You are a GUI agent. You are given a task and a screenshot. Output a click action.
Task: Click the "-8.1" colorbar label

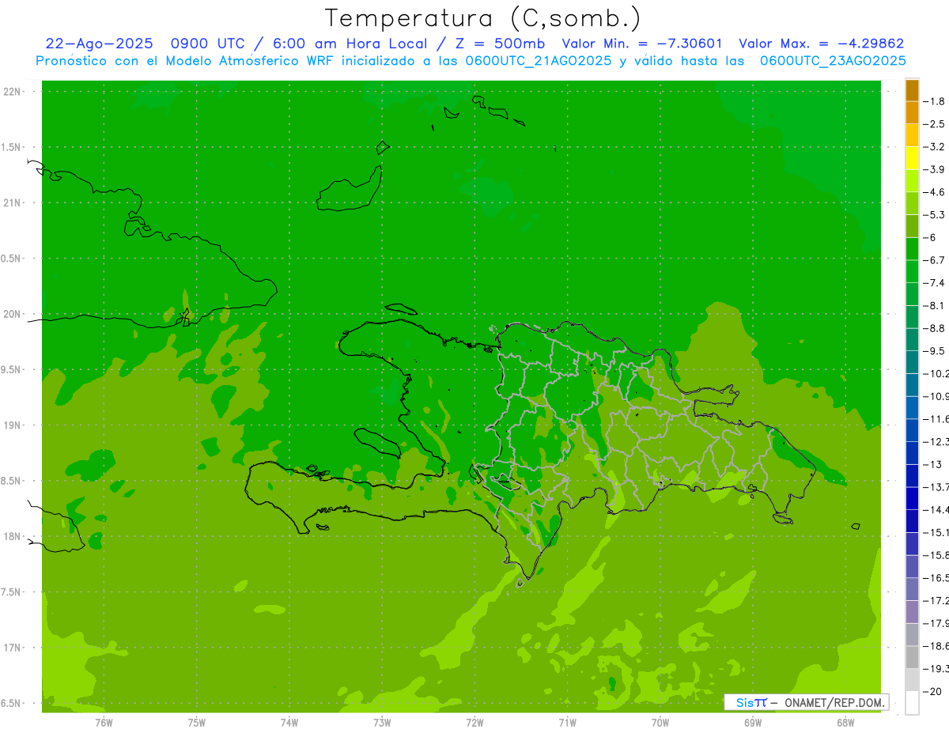935,305
